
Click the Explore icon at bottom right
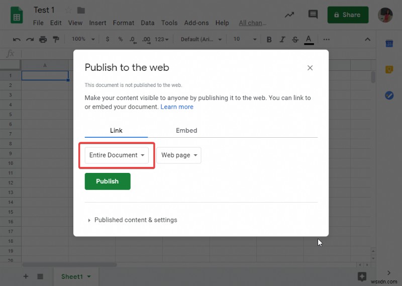pos(362,276)
